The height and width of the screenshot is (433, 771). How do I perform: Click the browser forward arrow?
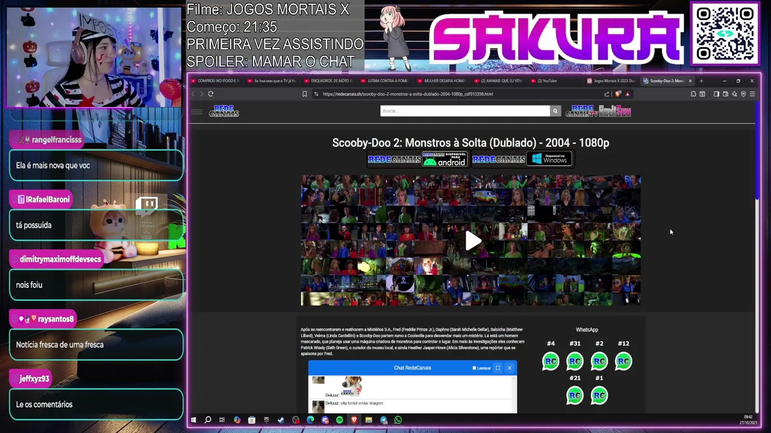[x=202, y=94]
